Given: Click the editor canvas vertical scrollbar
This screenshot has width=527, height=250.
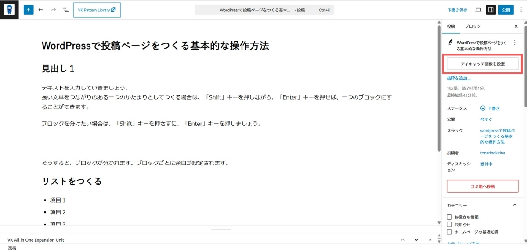Looking at the screenshot, I should point(439,88).
